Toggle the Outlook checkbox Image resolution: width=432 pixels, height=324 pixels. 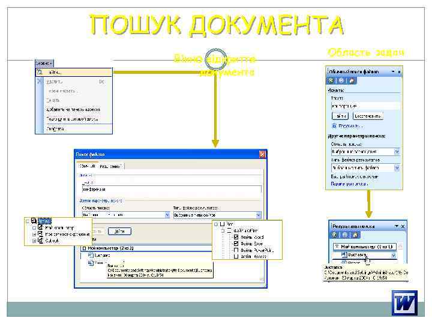40,241
